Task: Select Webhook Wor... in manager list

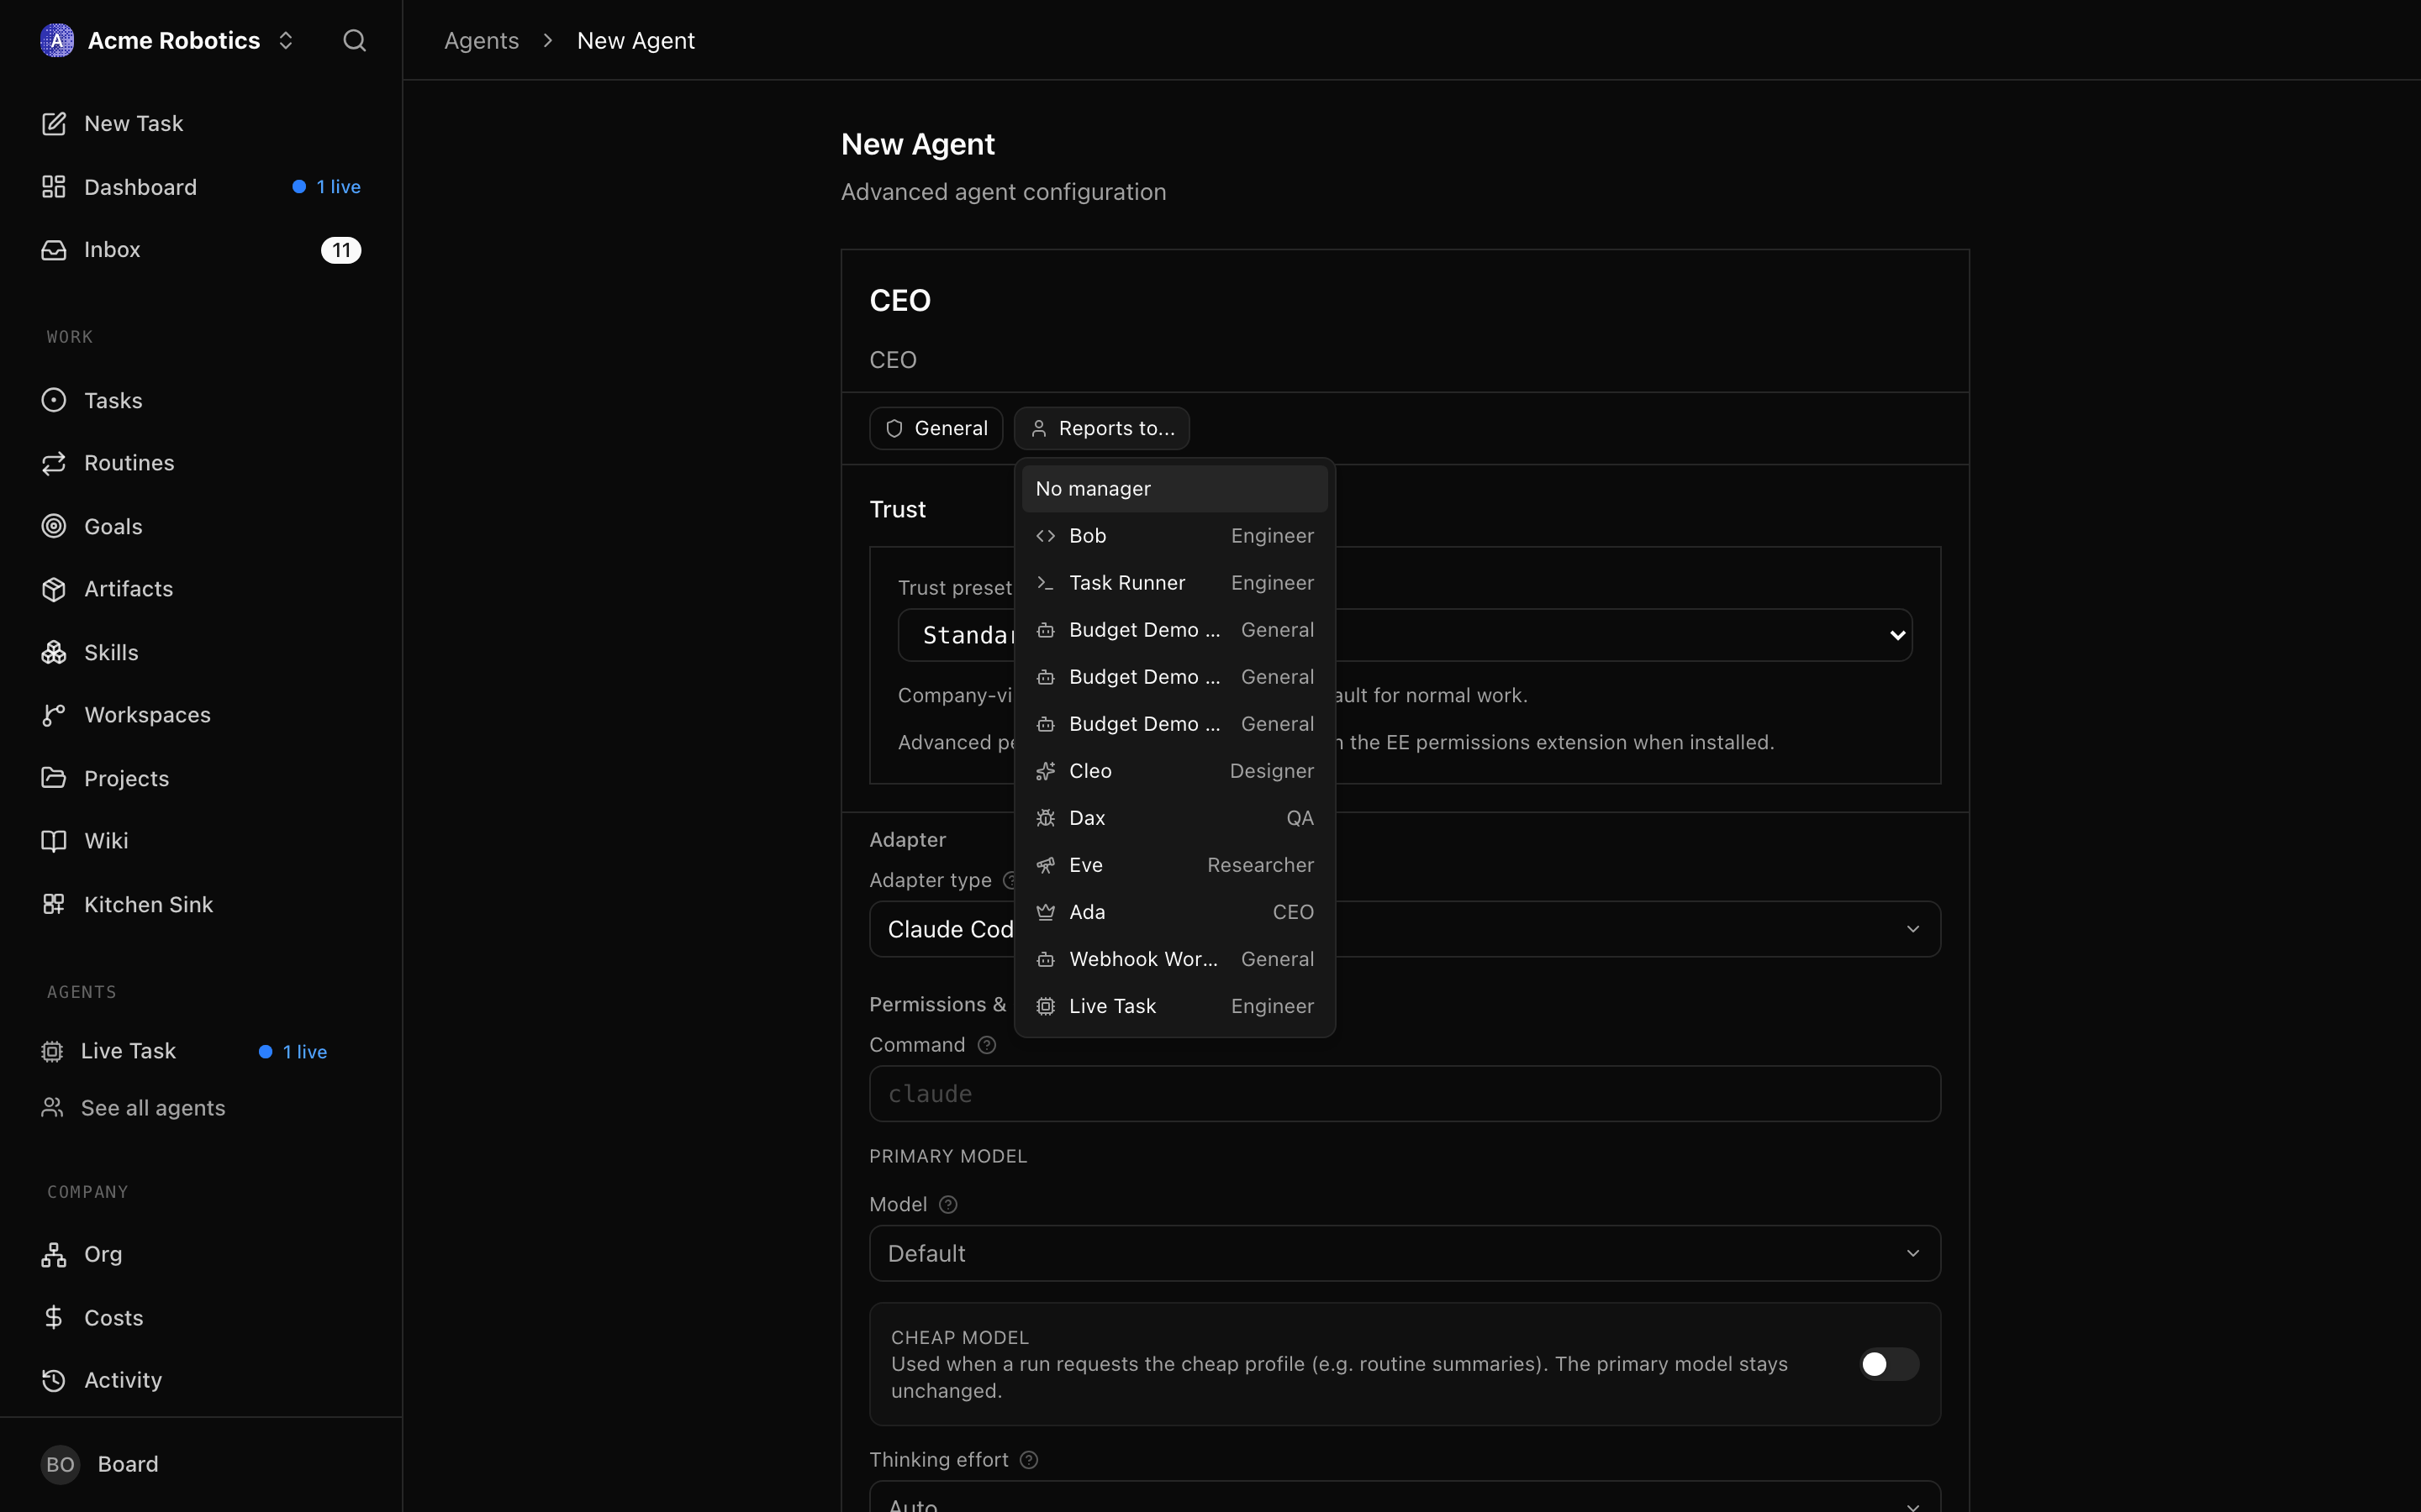Action: 1174,959
